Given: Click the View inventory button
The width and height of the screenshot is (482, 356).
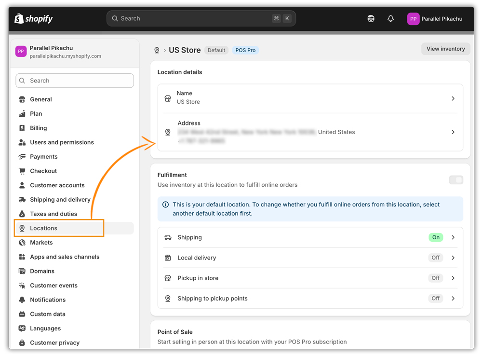Looking at the screenshot, I should [x=446, y=49].
